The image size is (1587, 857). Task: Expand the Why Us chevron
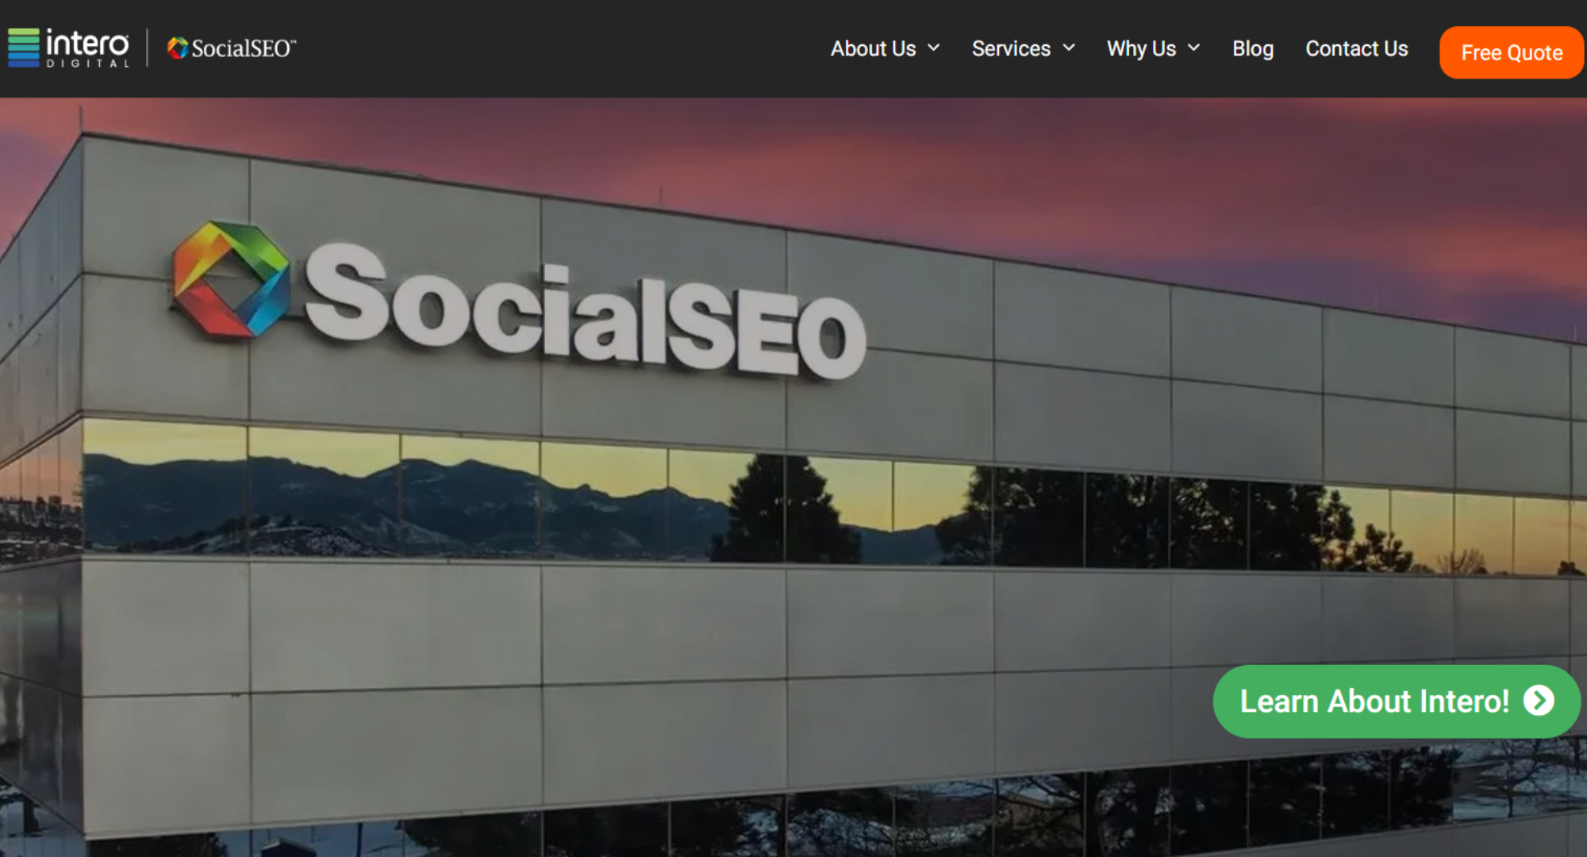1193,48
